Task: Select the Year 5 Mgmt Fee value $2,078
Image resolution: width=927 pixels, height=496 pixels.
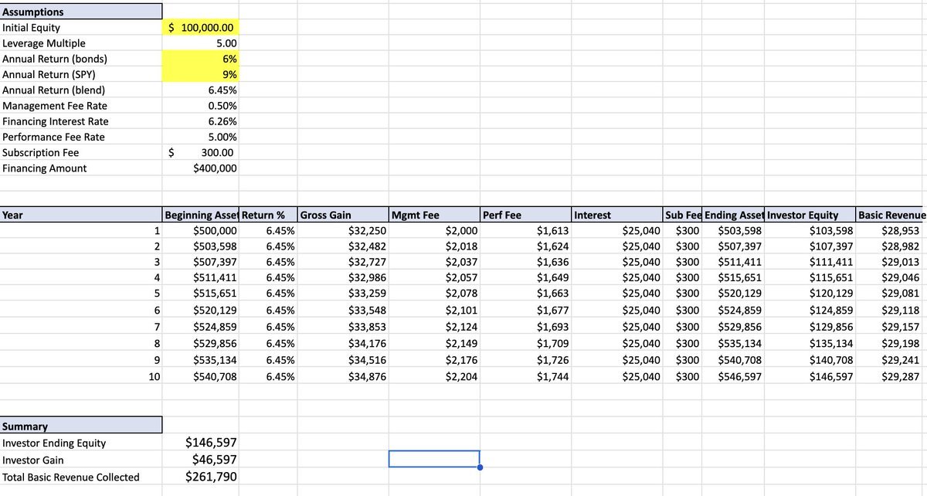Action: (x=434, y=294)
